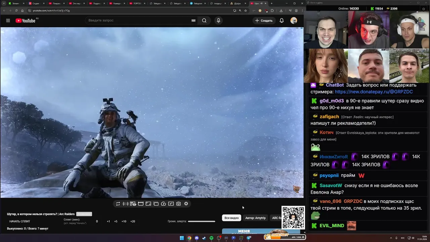Open YouTube notifications bell
Viewport: 430px width, 242px height.
pyautogui.click(x=282, y=21)
